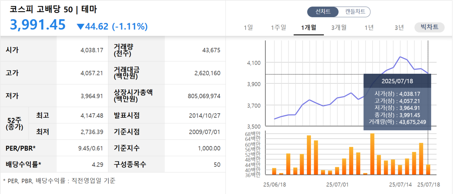
Task: Select the 3년 chart period tab
Action: tap(399, 28)
